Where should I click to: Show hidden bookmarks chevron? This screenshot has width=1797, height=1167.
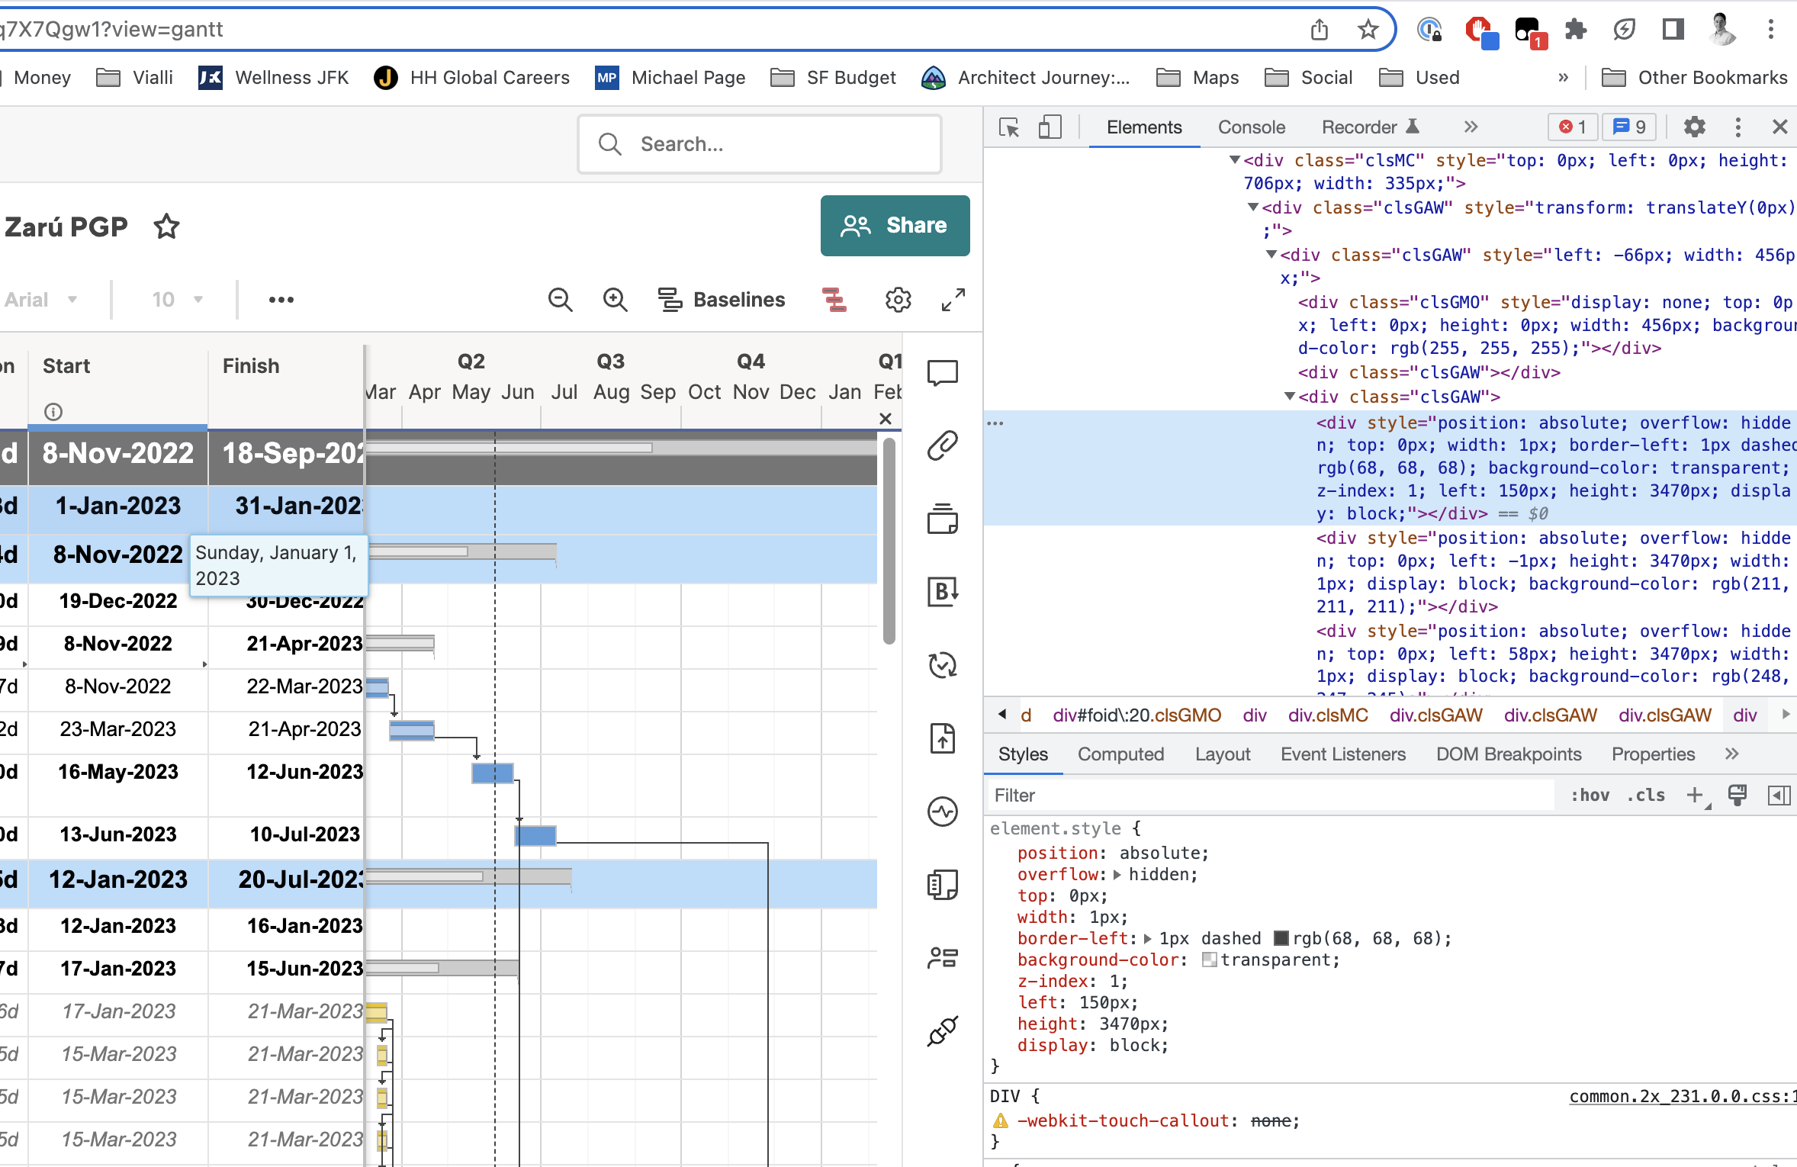[1563, 78]
